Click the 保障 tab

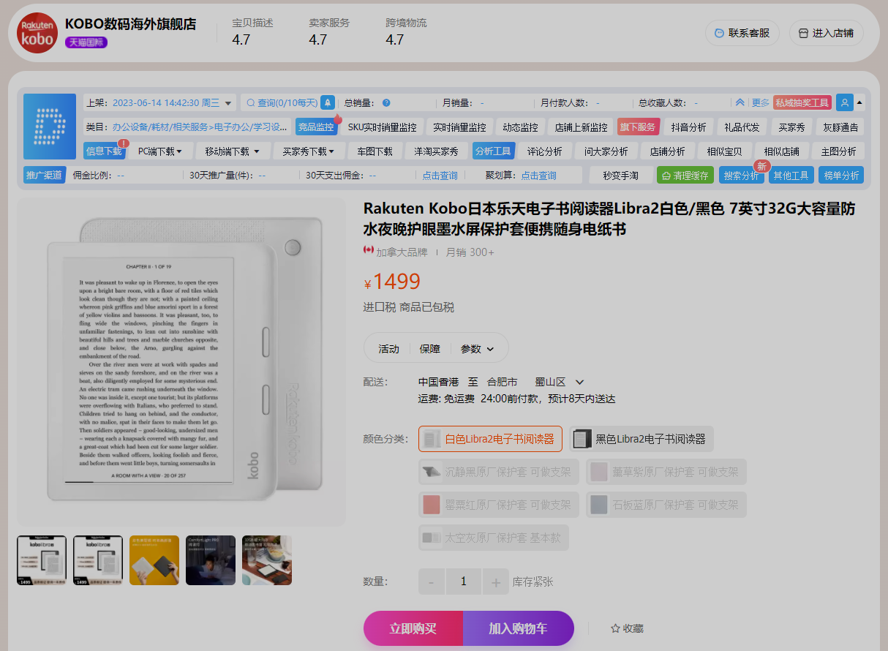429,349
